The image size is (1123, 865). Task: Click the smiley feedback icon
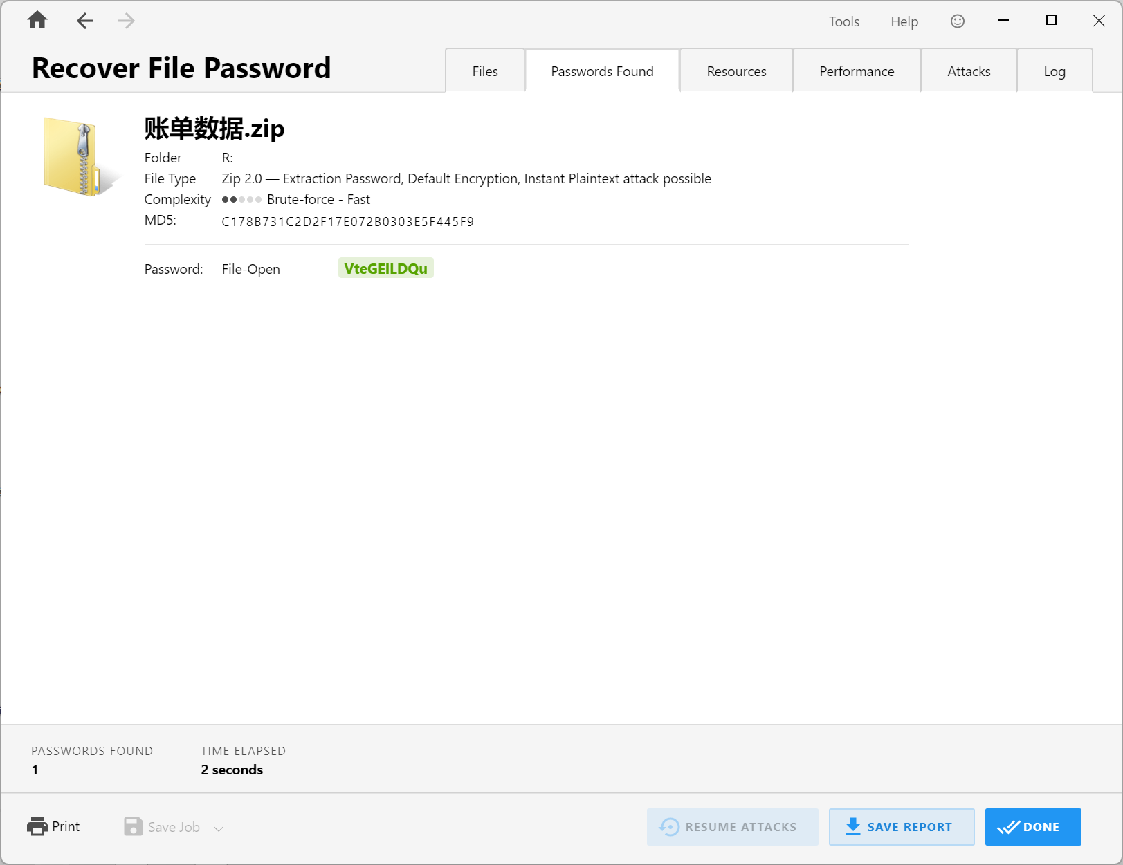(957, 21)
